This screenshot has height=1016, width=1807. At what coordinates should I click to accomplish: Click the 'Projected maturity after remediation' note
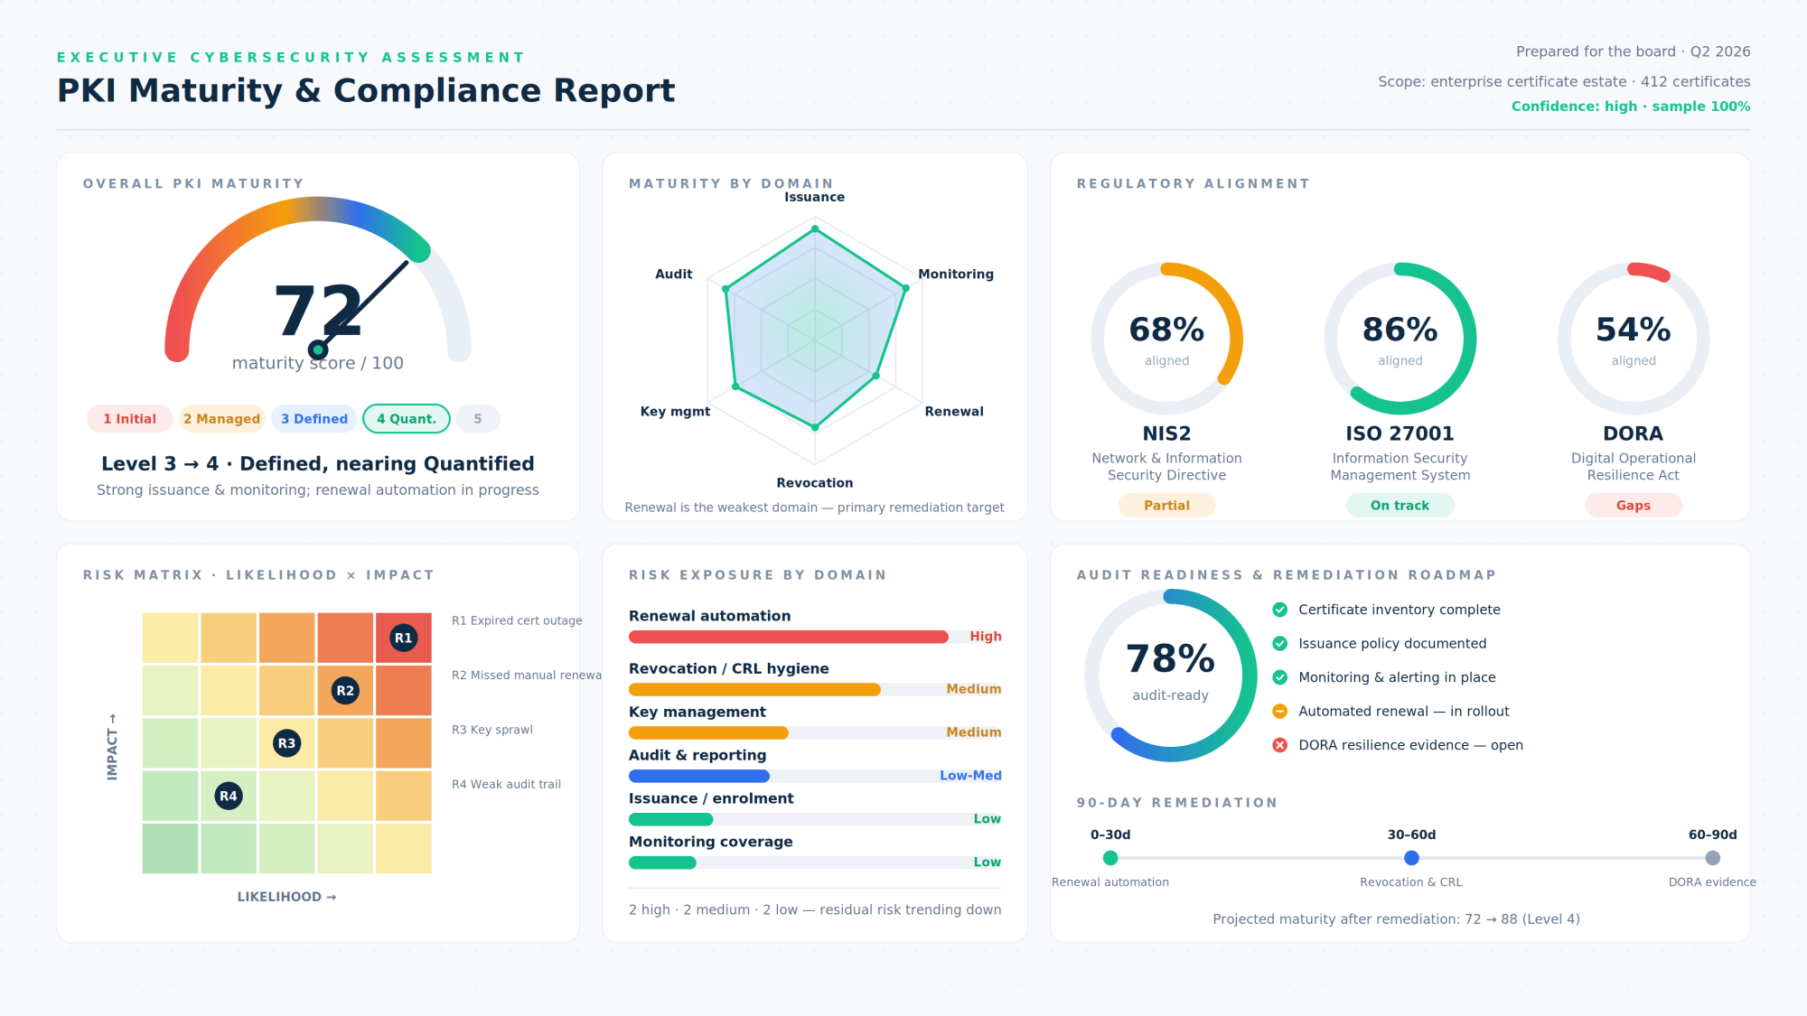pyautogui.click(x=1396, y=919)
